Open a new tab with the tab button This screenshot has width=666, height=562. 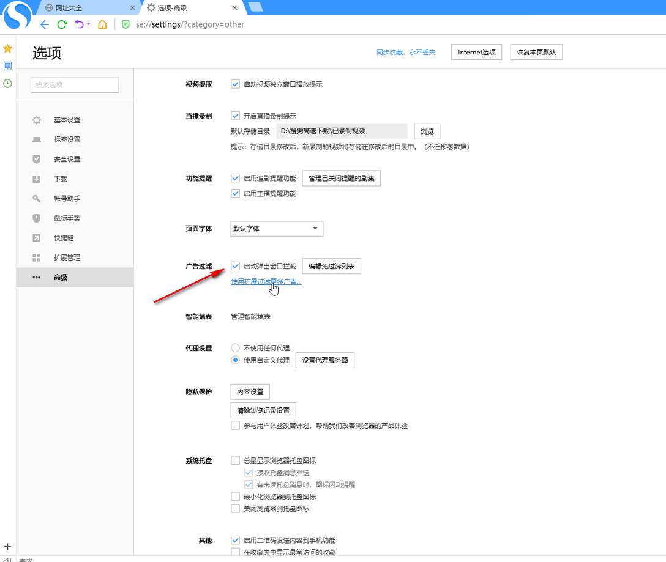coord(255,7)
